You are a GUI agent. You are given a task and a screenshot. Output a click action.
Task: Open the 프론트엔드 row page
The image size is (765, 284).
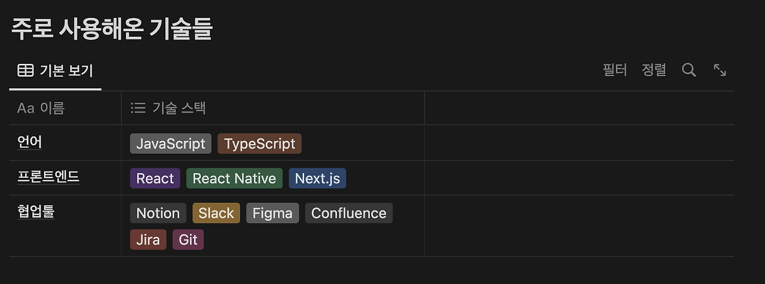(x=48, y=177)
